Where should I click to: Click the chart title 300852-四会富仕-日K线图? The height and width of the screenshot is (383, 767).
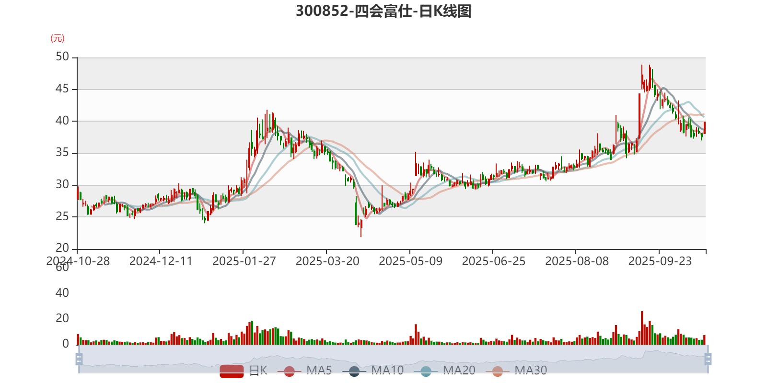pyautogui.click(x=383, y=11)
